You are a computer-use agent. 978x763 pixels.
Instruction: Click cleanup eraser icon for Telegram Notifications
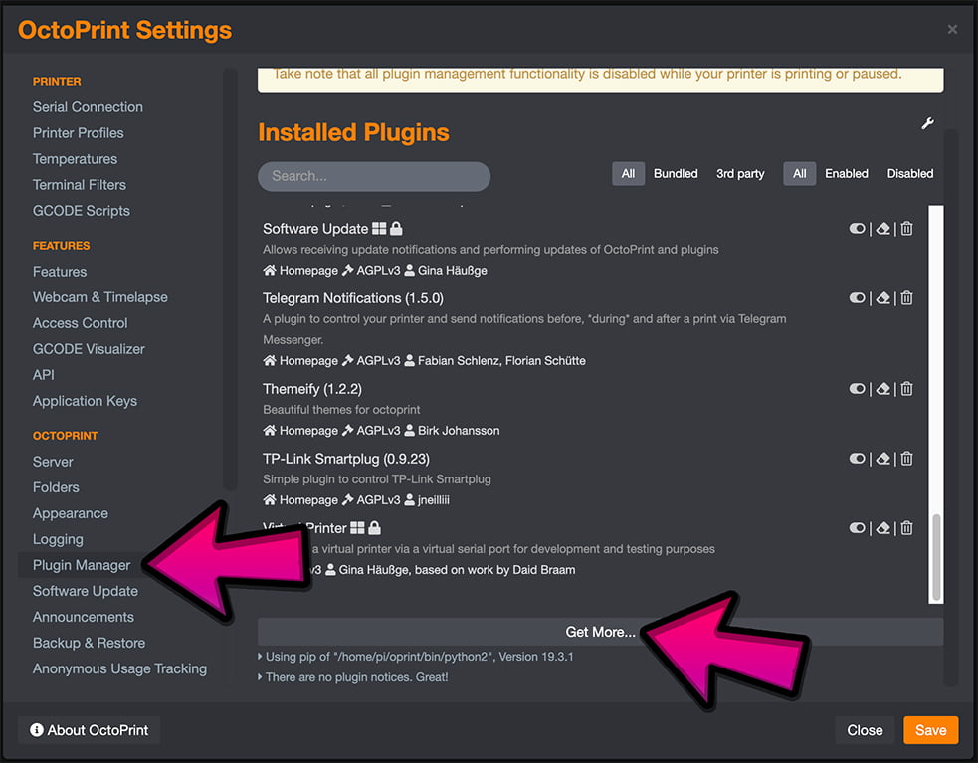[x=882, y=298]
